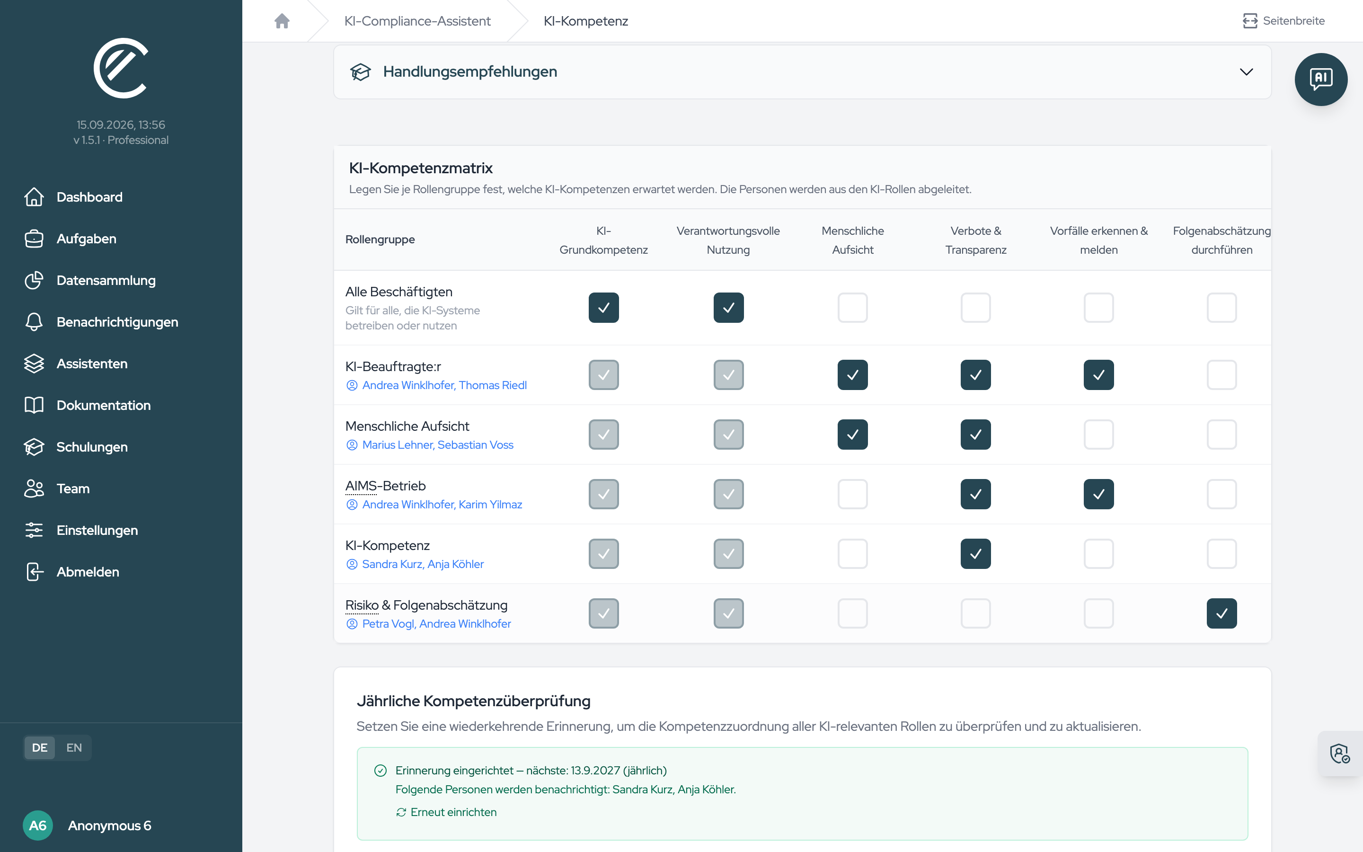Screen dimensions: 1363x852
Task: Open Petra Vogl, Andrea Winklhofer link
Action: pos(436,624)
